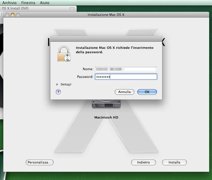Click the OK button
This screenshot has height=180, width=212.
coord(147,92)
